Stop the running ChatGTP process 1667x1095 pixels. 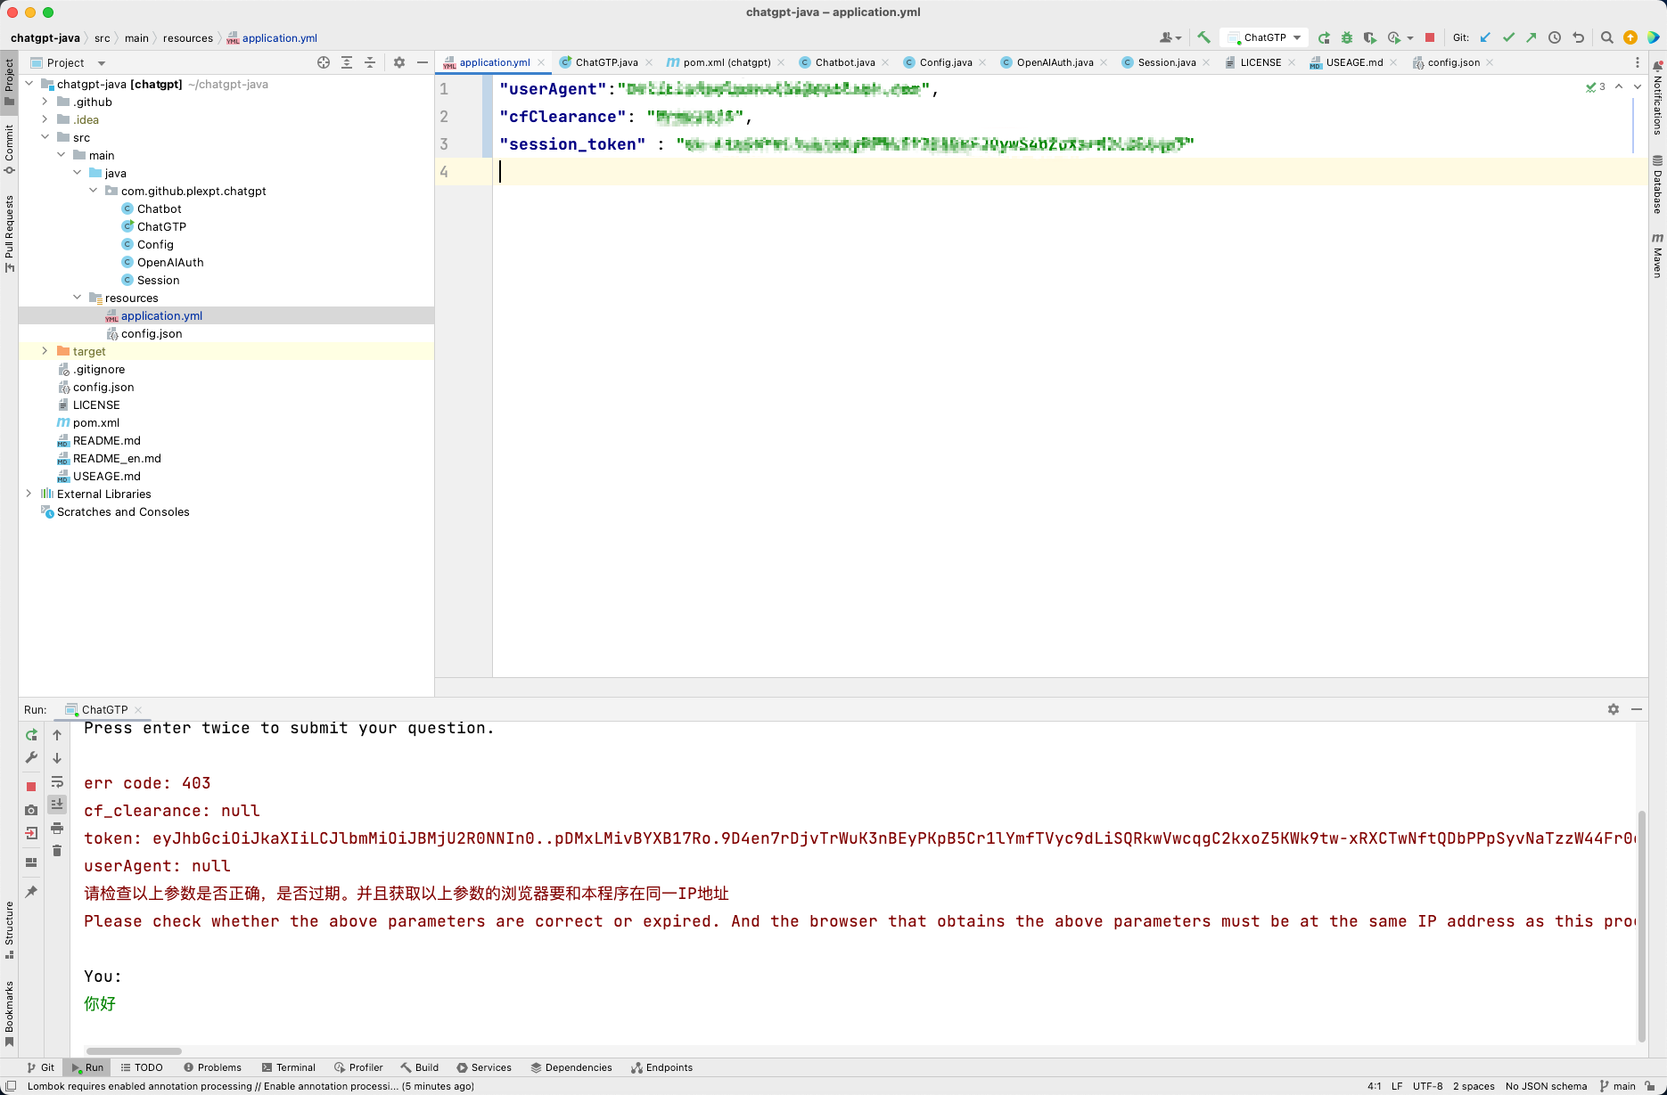pos(1430,37)
